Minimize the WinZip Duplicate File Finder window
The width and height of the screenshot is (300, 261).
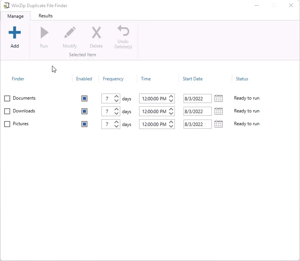pyautogui.click(x=257, y=5)
